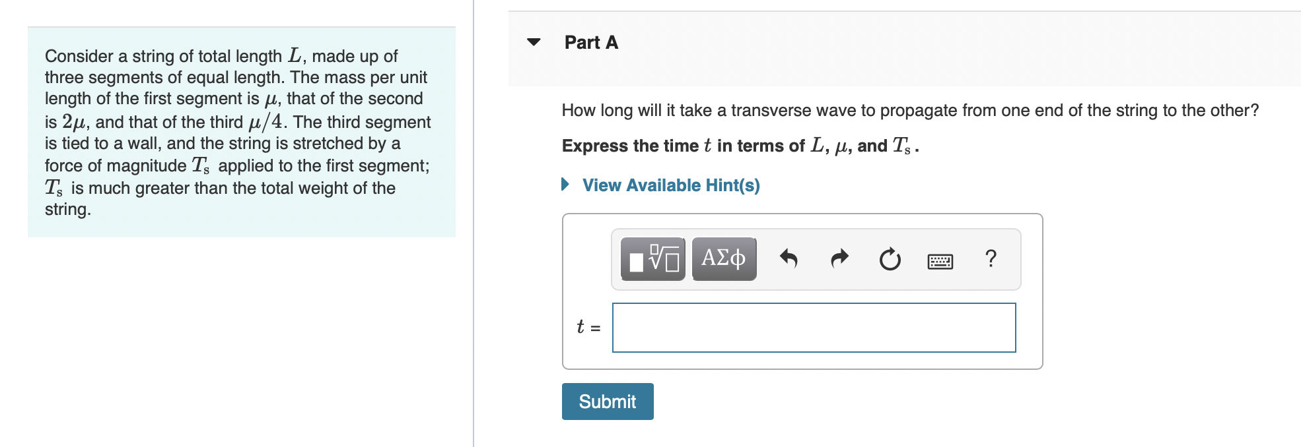Undo the last equation edit
This screenshot has width=1301, height=447.
click(x=790, y=260)
